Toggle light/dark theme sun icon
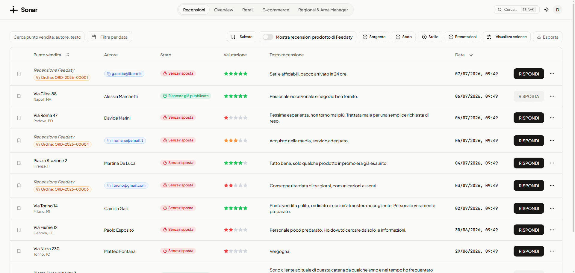The width and height of the screenshot is (575, 273). [546, 10]
